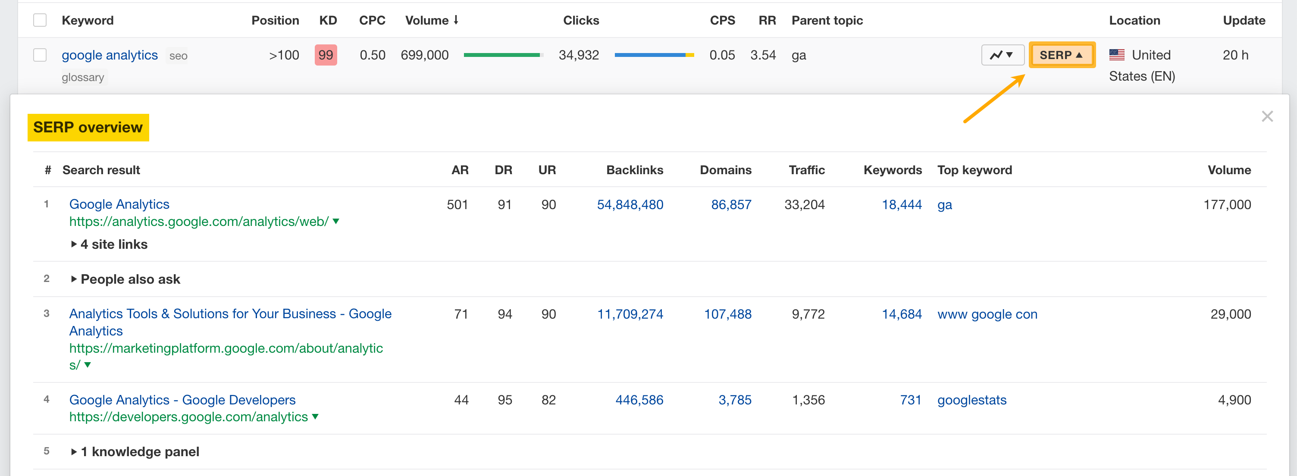Click the Update value 20 h
The image size is (1297, 476).
[x=1236, y=55]
